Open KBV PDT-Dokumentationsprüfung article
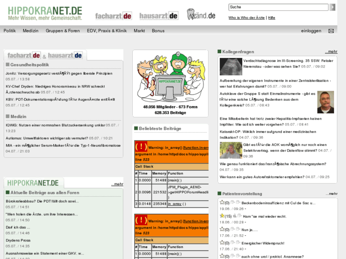346x259 pixels. point(60,99)
